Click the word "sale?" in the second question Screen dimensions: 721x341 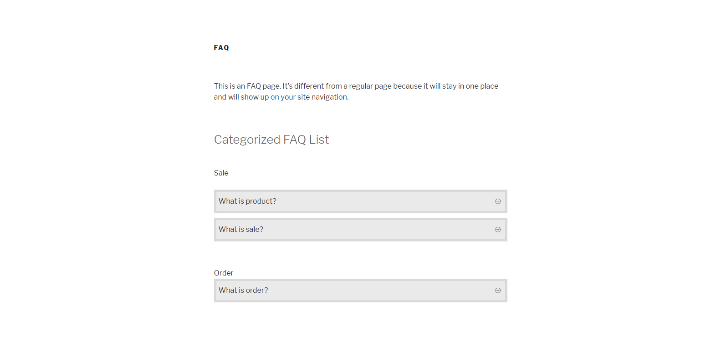click(254, 230)
